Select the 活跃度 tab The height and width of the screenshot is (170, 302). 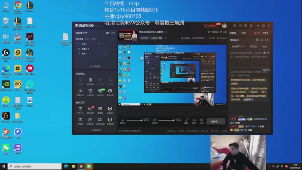(253, 46)
